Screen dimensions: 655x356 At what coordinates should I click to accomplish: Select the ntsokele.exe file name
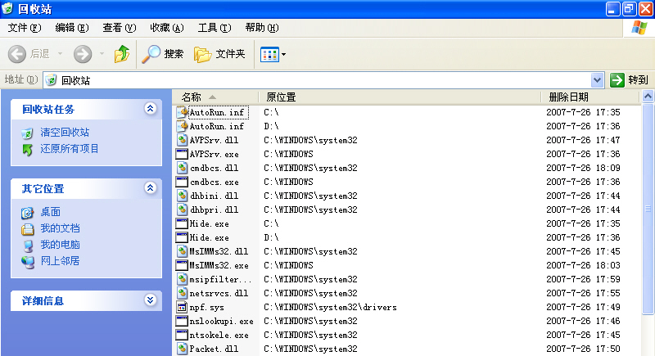(x=219, y=336)
